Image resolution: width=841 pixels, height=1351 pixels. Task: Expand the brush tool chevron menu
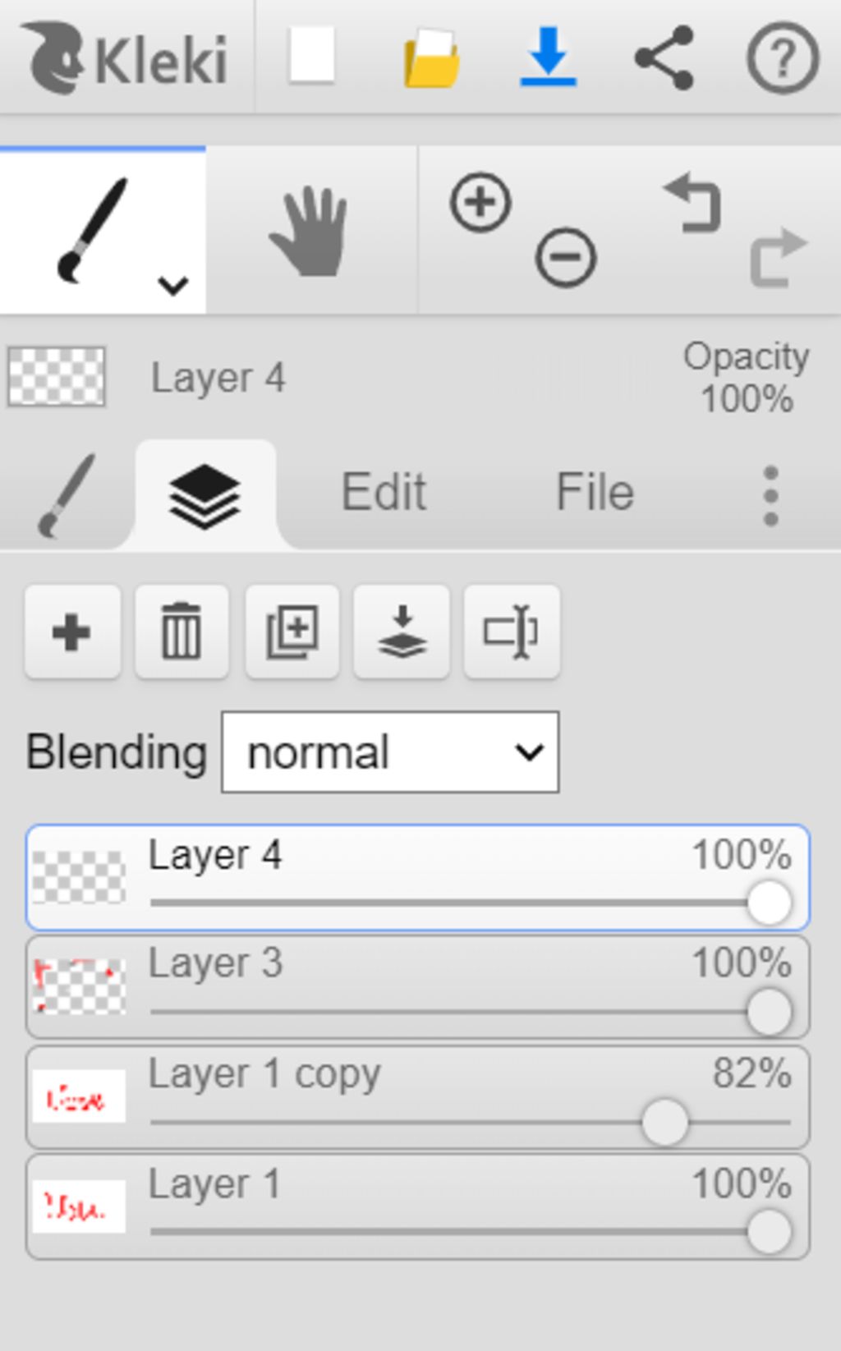click(x=173, y=285)
